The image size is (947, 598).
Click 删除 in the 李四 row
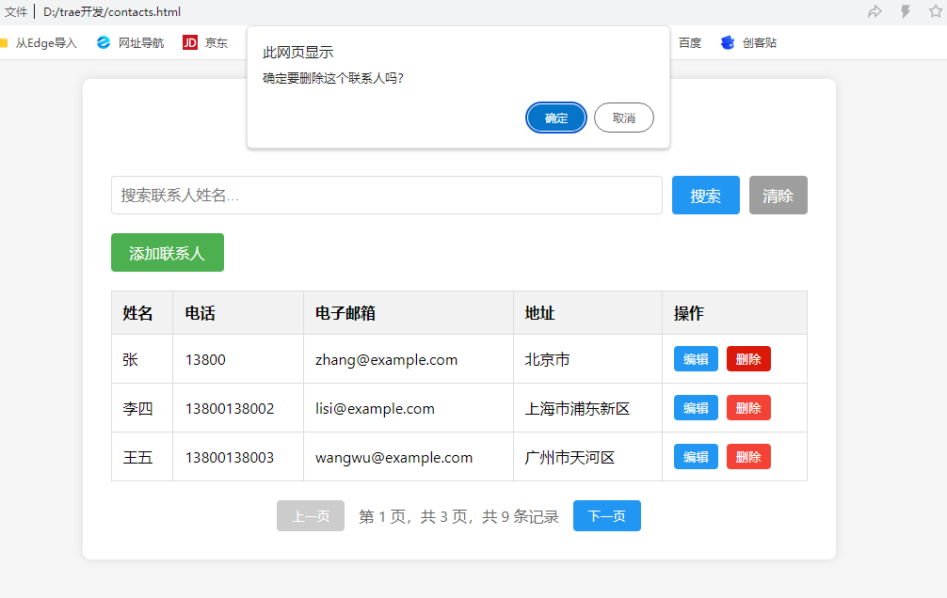(x=748, y=408)
